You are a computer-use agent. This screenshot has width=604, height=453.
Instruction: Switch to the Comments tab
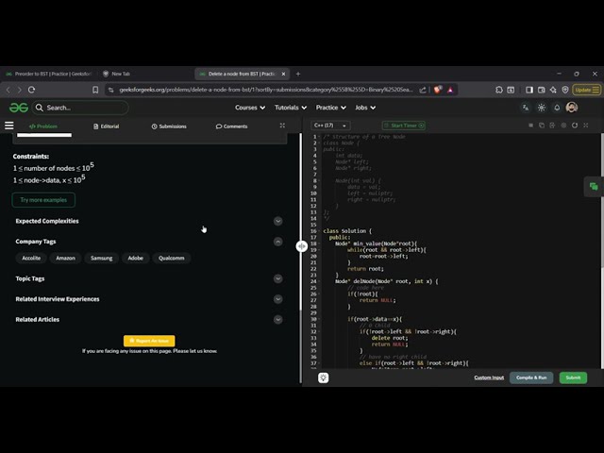[x=231, y=126]
